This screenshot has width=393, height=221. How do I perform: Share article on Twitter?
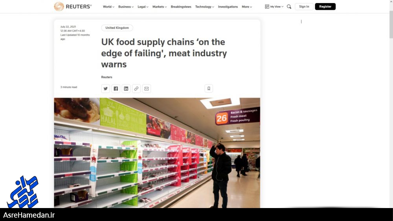tap(105, 89)
